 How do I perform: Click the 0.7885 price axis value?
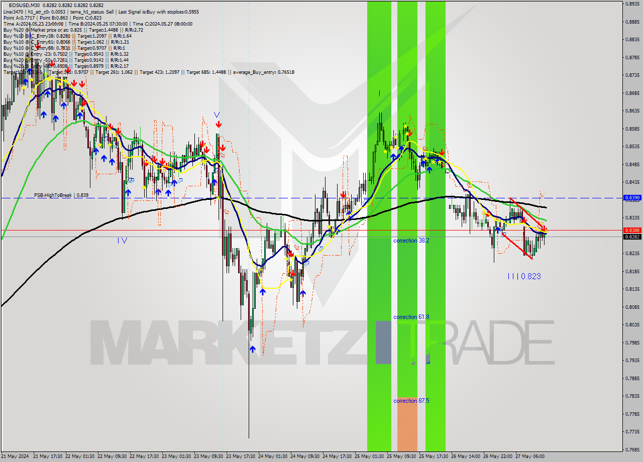[632, 378]
